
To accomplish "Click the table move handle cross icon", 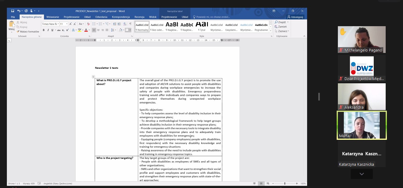I will pyautogui.click(x=93, y=77).
